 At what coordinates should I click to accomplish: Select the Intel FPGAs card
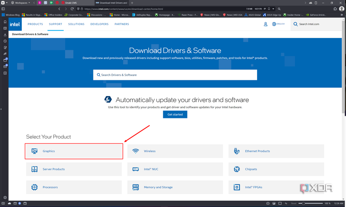[276, 187]
